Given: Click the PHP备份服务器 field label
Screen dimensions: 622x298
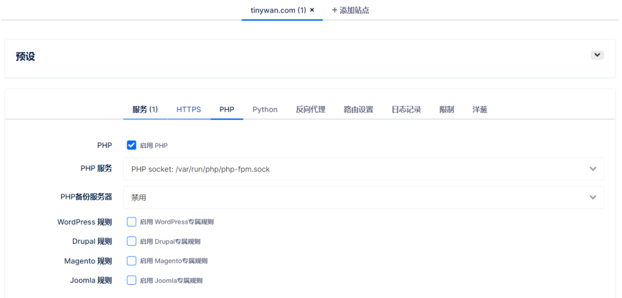Looking at the screenshot, I should [x=86, y=197].
